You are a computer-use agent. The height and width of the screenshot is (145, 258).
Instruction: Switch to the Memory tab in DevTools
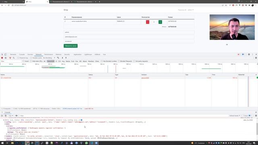58,54
